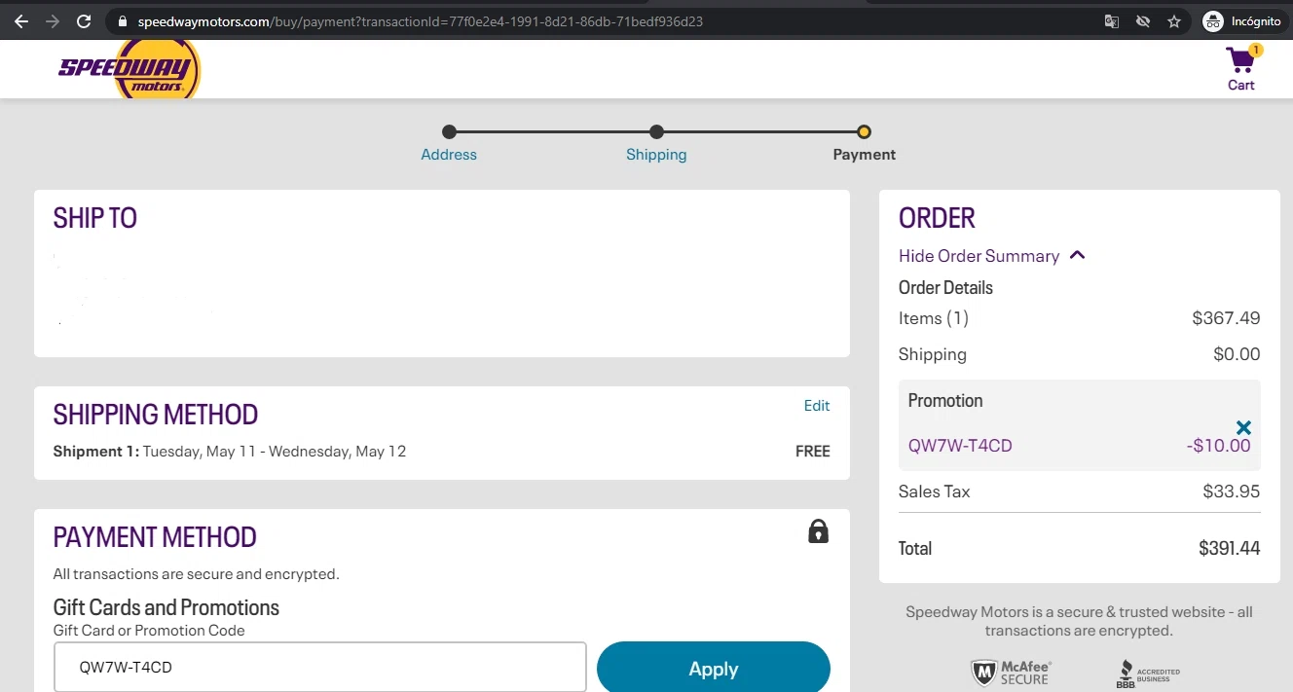Click the blocked tracking eye icon
Viewport: 1293px width, 692px height.
[1143, 21]
